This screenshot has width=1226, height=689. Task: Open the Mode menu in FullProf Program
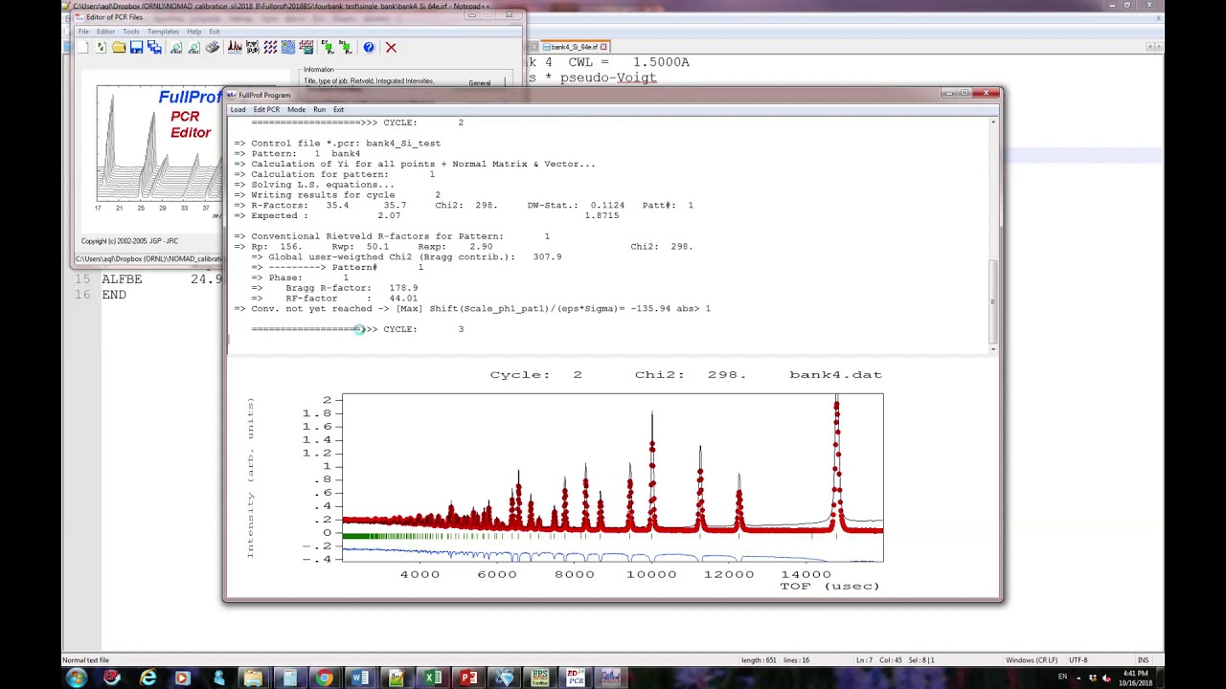click(296, 109)
